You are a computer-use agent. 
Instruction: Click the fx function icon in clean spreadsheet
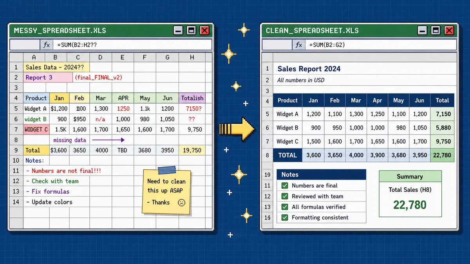(298, 45)
